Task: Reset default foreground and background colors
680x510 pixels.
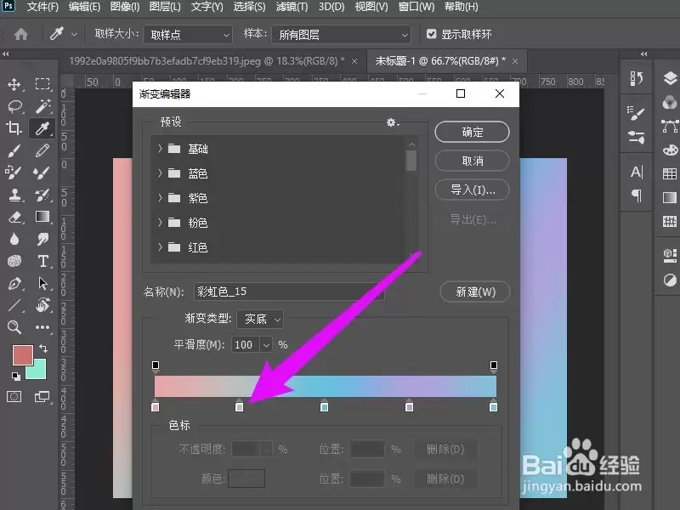Action: click(16, 377)
